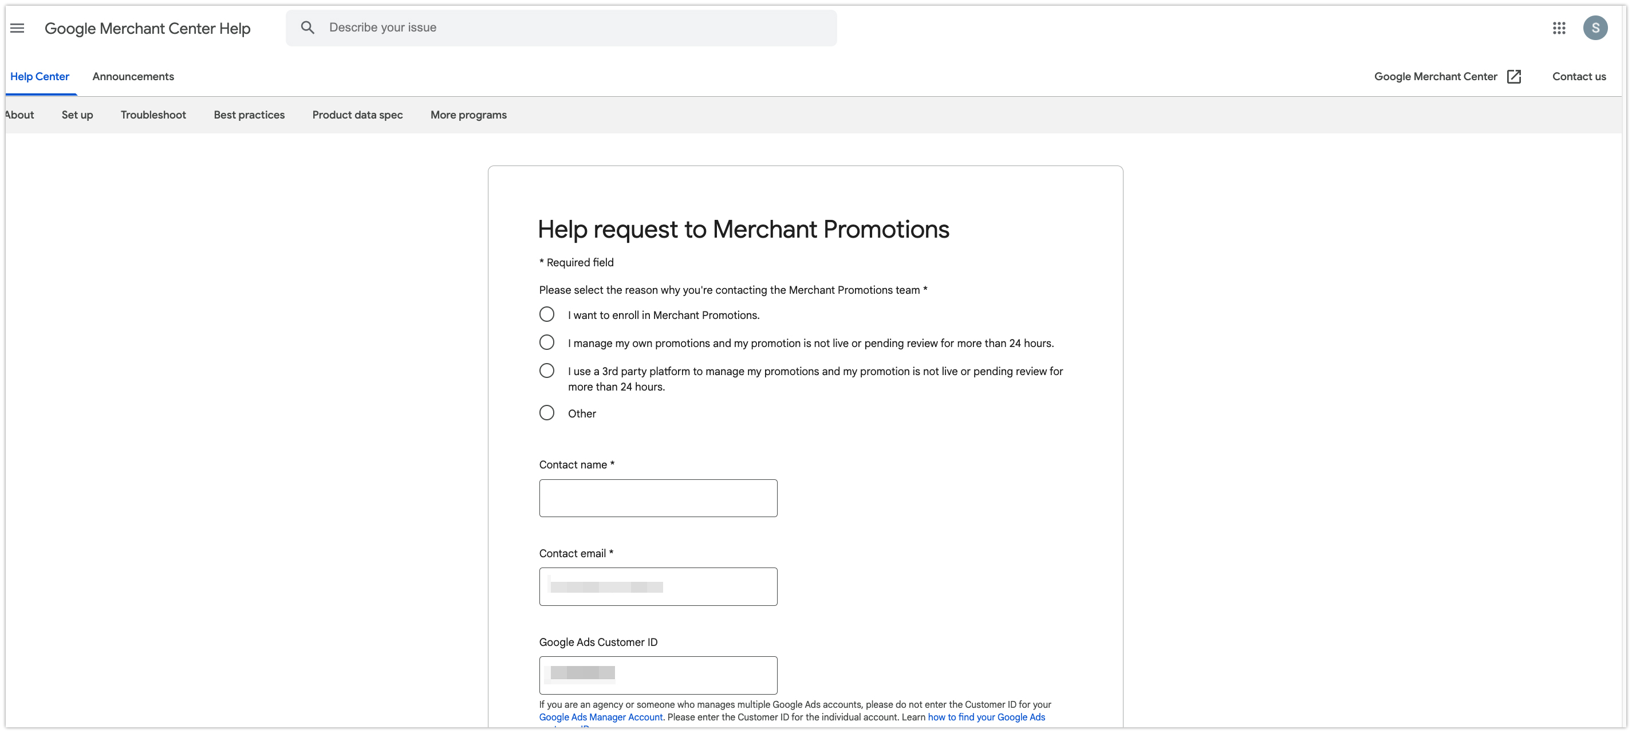Screen dimensions: 1632x733
Task: Click the Google Merchant Center Help title
Action: (x=148, y=29)
